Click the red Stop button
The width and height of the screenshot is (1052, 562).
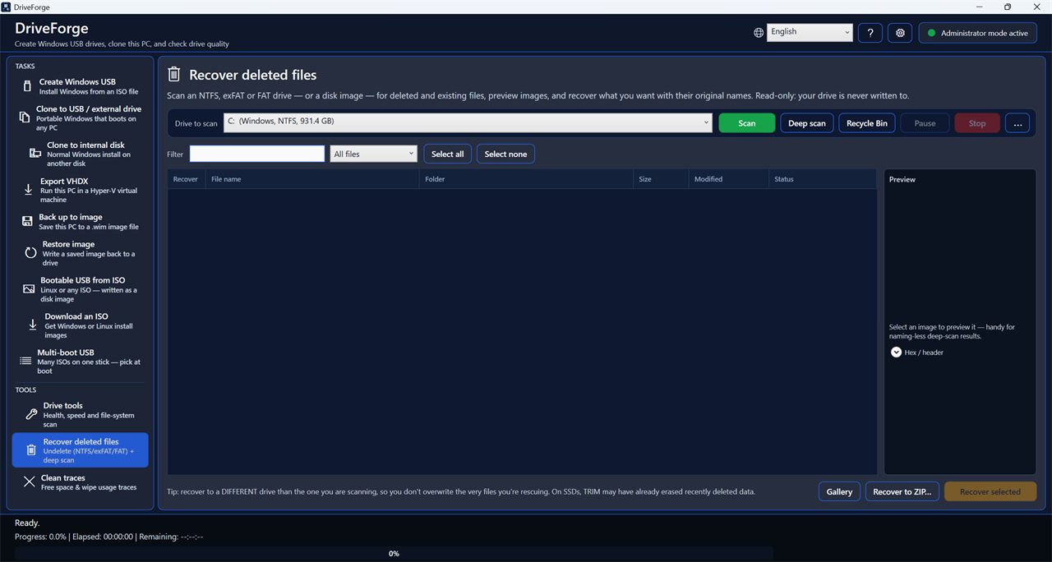977,123
